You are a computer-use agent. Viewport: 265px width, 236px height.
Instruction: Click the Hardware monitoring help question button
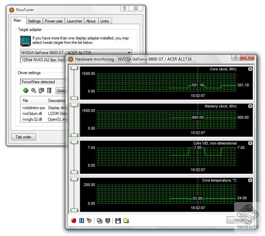pos(236,57)
